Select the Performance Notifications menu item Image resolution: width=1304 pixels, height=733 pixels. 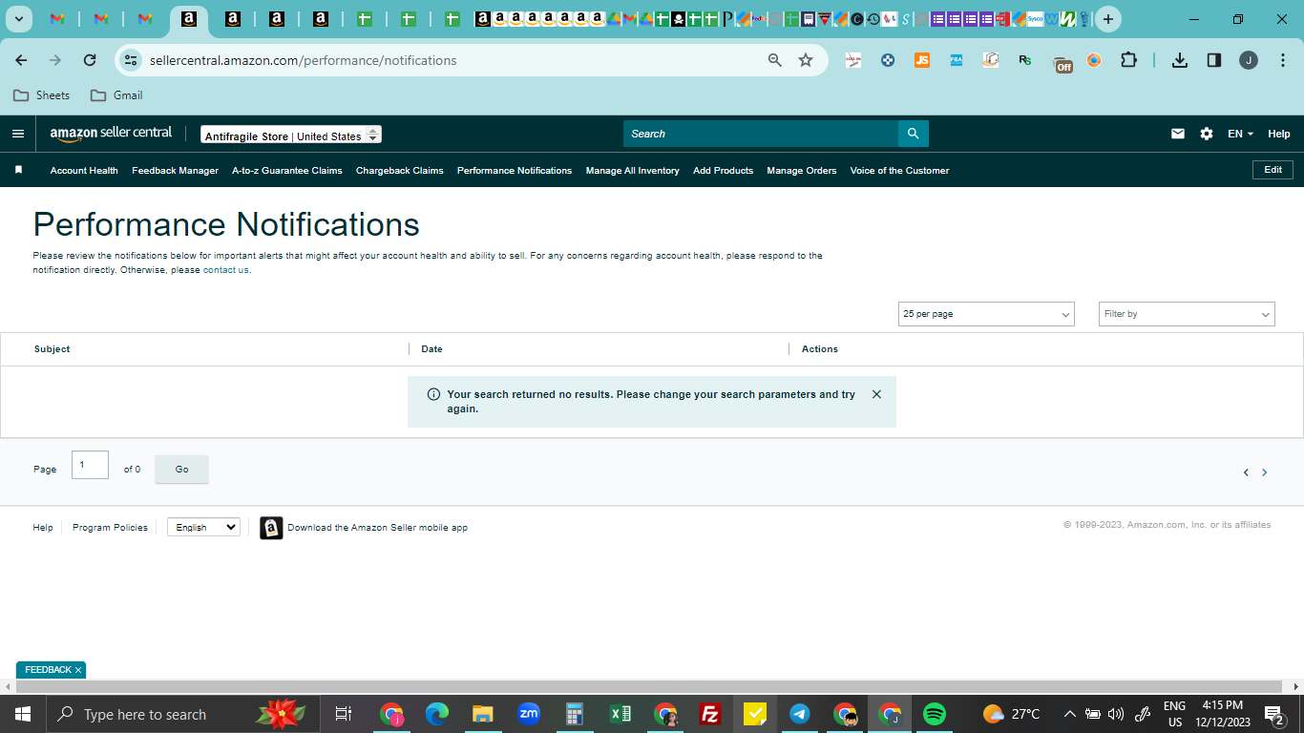click(x=515, y=171)
